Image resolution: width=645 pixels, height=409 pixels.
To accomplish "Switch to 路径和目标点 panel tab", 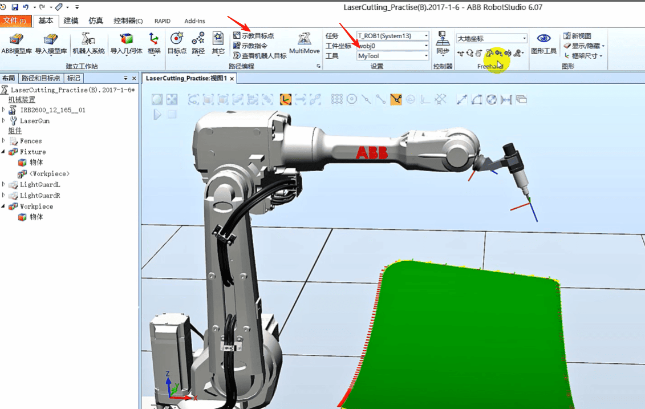I will 40,78.
